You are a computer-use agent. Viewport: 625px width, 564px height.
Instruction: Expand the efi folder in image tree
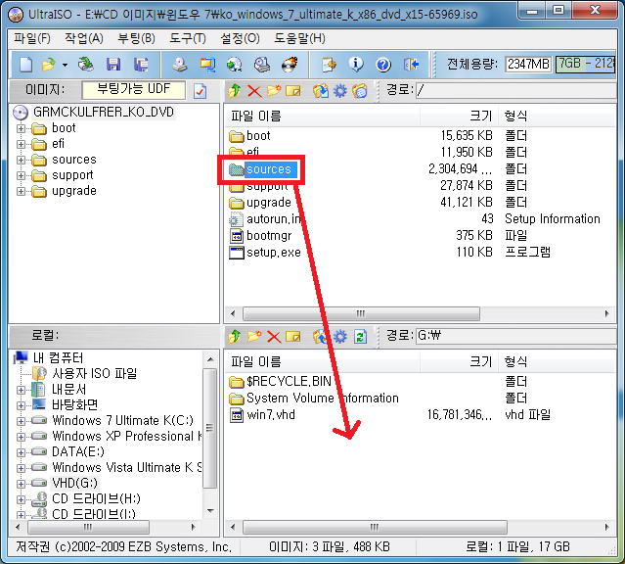[21, 144]
